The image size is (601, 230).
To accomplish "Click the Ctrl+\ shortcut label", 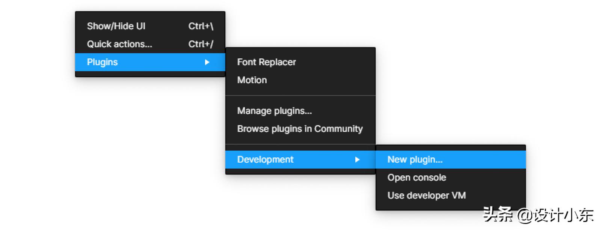I will click(201, 26).
